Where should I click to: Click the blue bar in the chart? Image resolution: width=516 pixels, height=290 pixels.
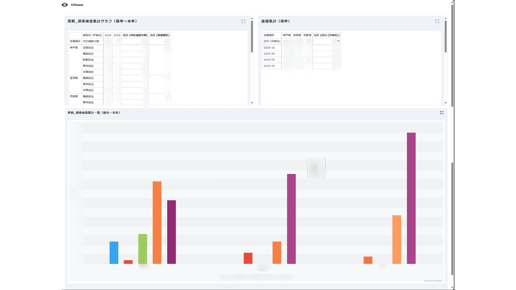coord(114,253)
